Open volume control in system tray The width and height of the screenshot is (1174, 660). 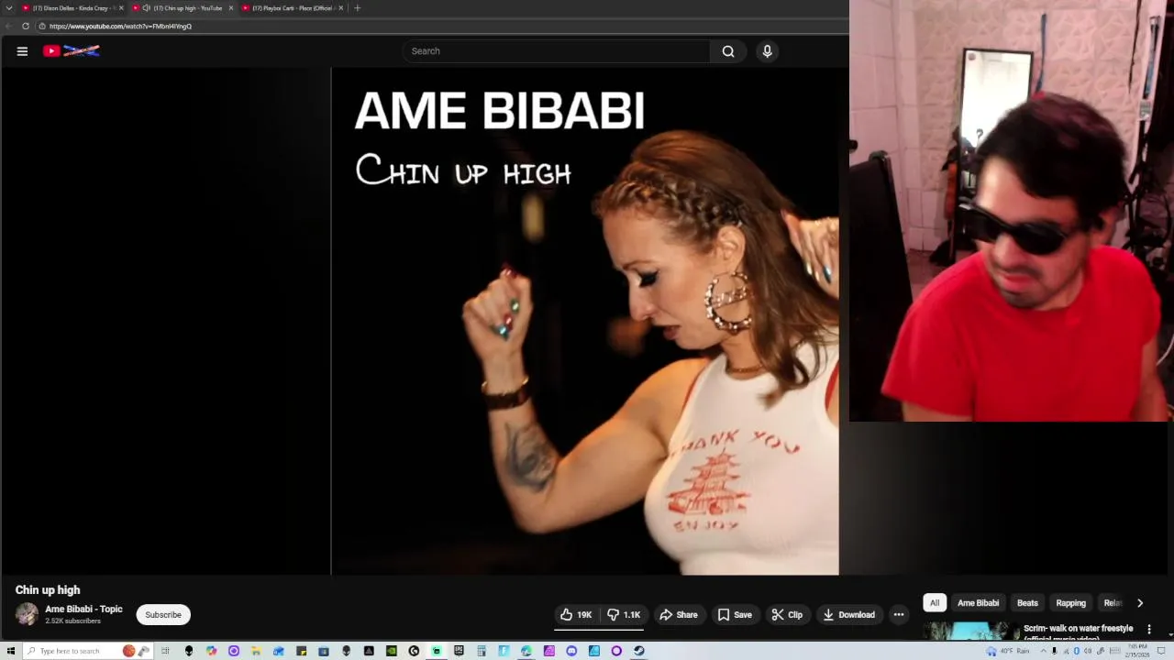(1088, 651)
